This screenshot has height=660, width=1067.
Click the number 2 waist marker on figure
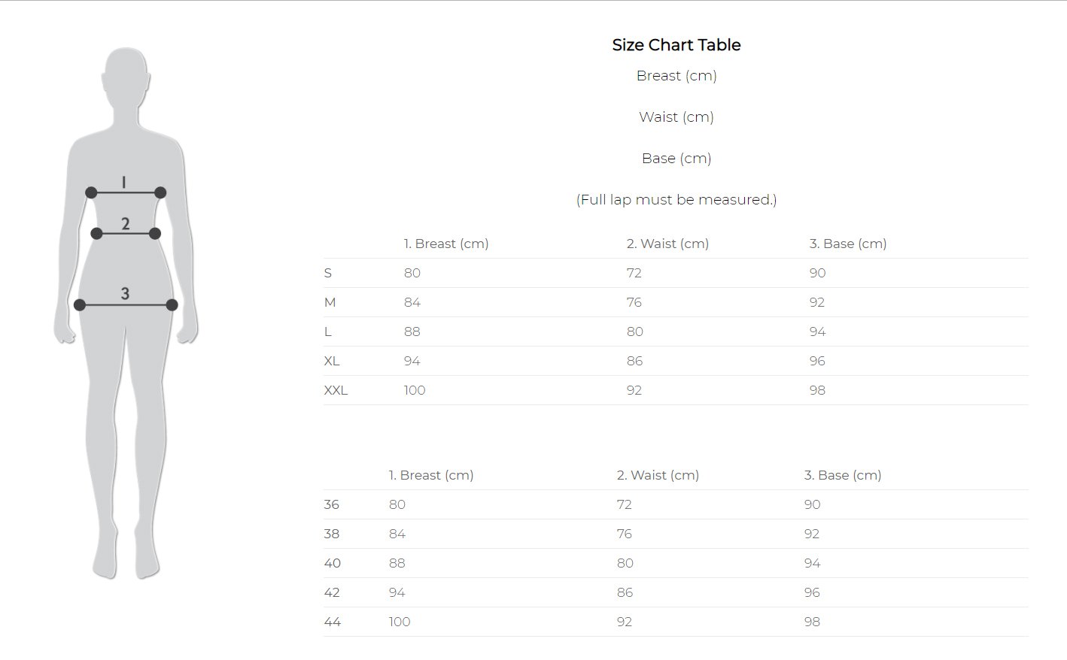(126, 223)
